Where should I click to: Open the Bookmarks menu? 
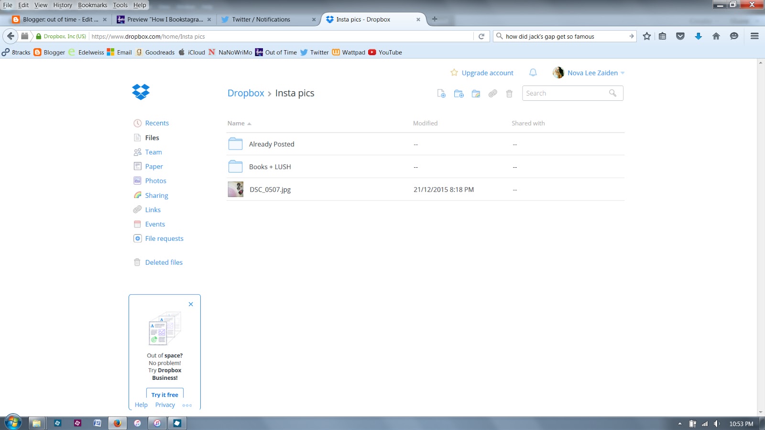tap(93, 5)
